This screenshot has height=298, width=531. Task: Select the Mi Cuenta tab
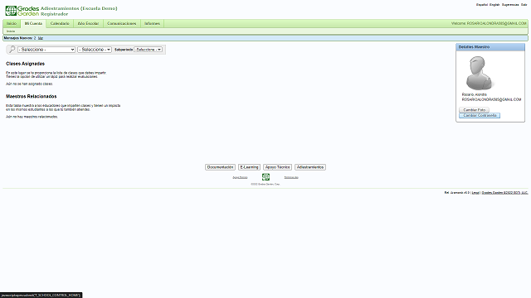pos(33,24)
